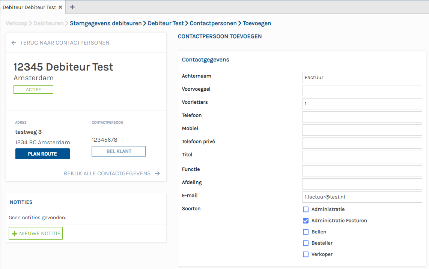Click the Telefoon input field
The width and height of the screenshot is (429, 269).
point(362,117)
